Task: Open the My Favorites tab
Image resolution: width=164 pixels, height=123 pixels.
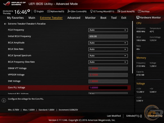Action: (15, 18)
